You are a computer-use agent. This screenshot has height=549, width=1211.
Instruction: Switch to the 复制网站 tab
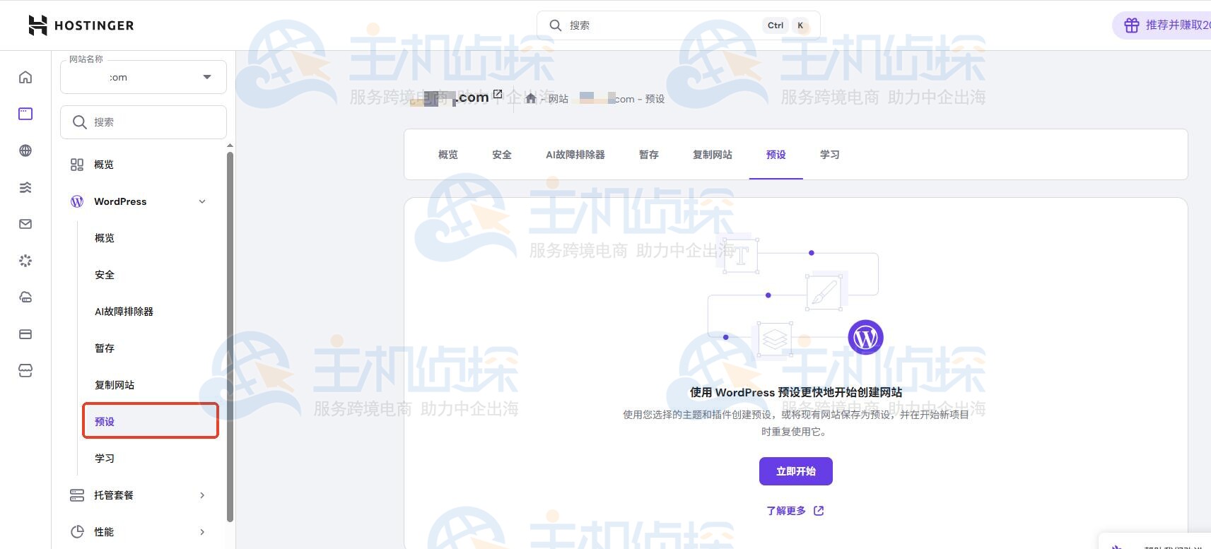(x=712, y=155)
